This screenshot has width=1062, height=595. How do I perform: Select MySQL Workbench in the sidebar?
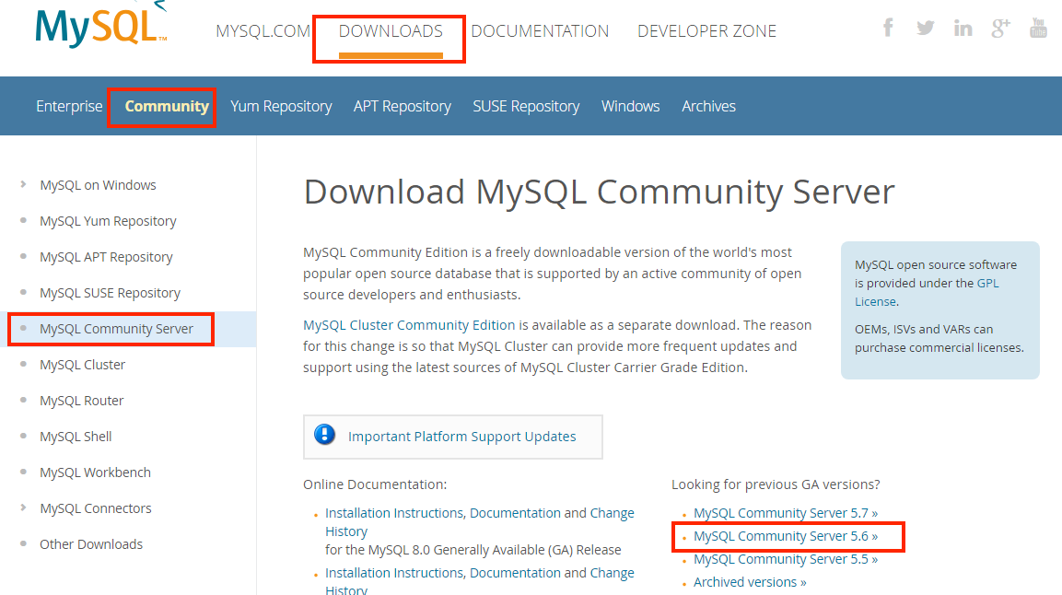coord(95,472)
